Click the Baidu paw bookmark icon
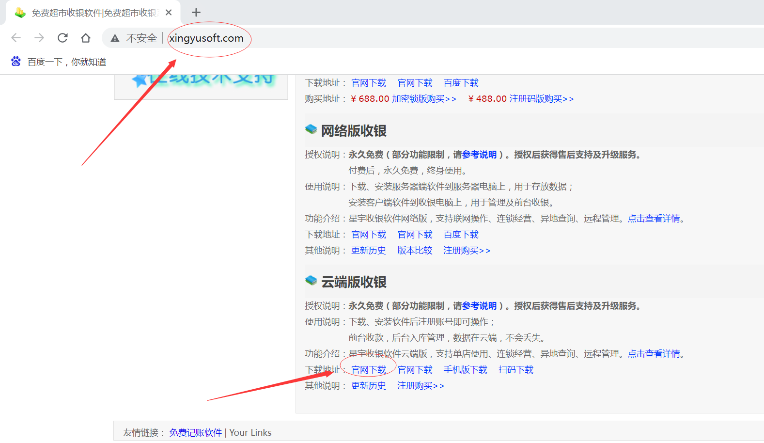This screenshot has width=764, height=443. (16, 62)
